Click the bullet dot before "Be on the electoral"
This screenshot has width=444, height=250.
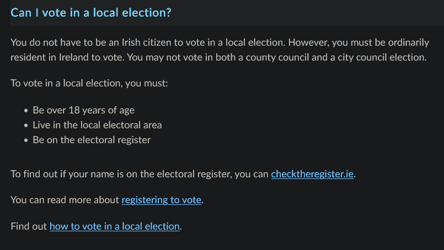coord(26,140)
